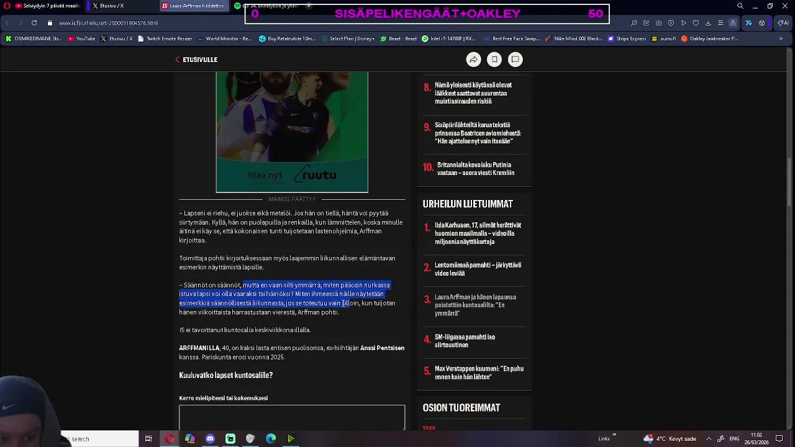795x447 pixels.
Task: Expand the bookmarks bar overflow chevron
Action: tap(781, 38)
